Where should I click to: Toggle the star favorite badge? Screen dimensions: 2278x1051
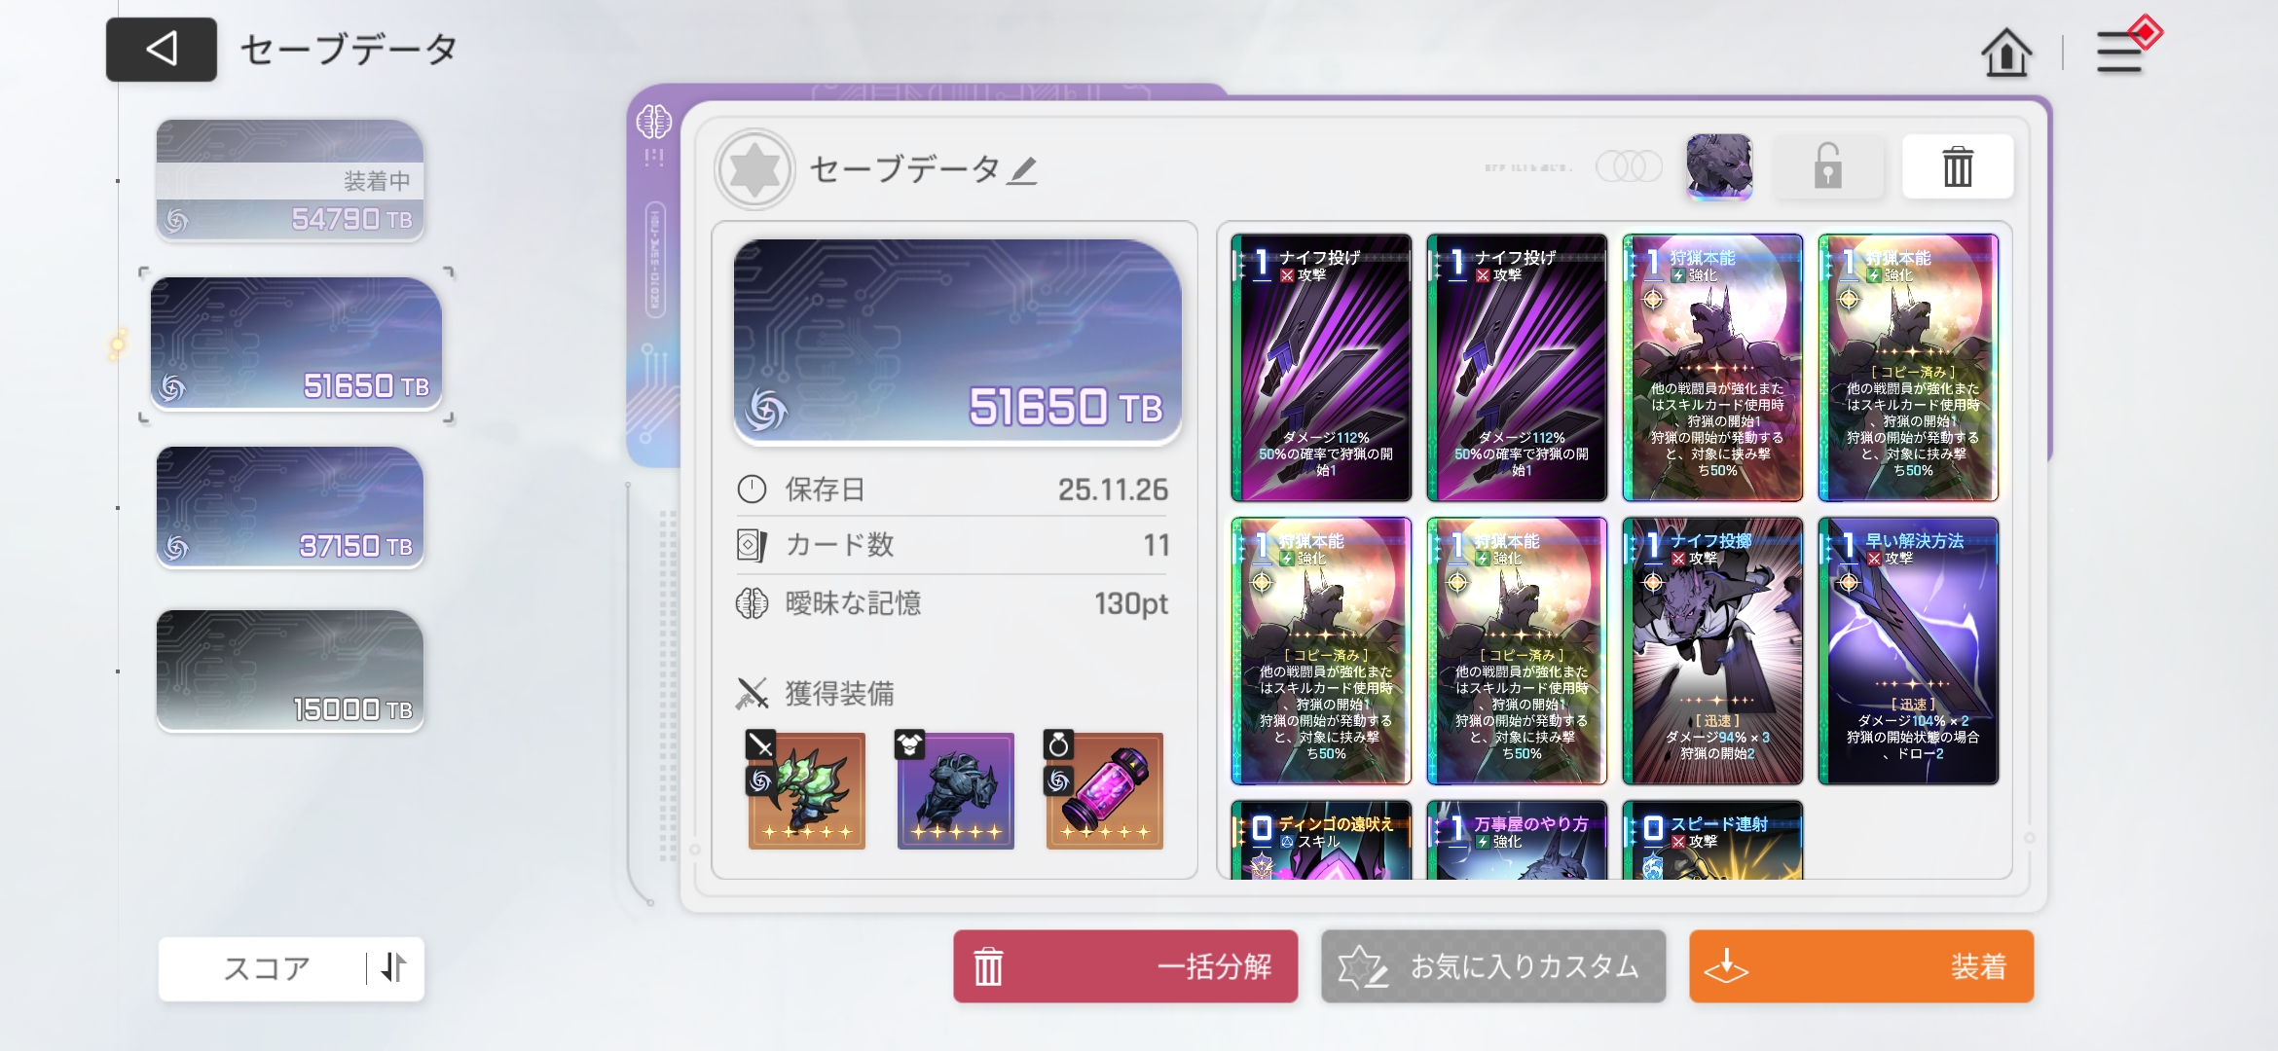click(754, 169)
